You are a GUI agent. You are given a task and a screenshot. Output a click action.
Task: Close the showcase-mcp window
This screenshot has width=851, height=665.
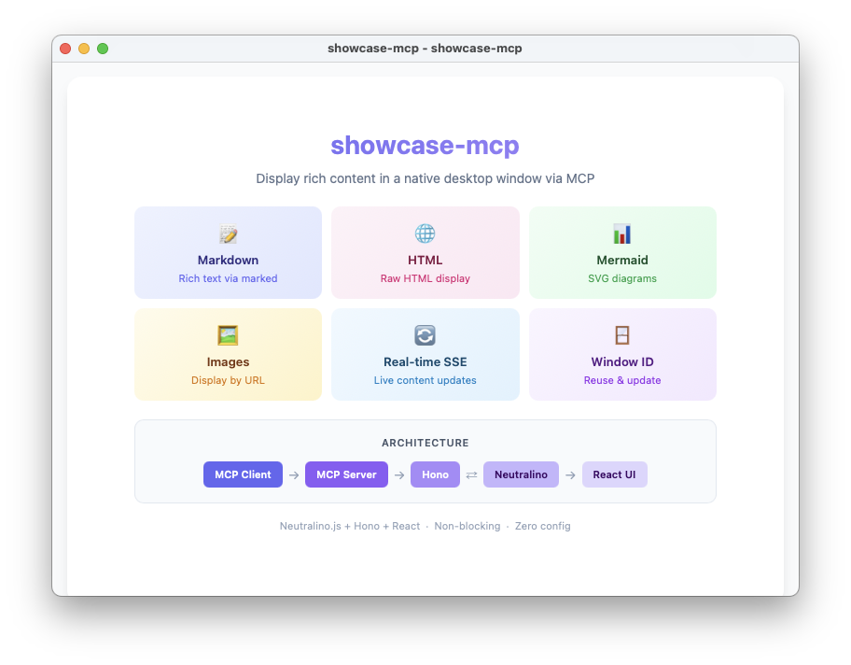coord(65,49)
